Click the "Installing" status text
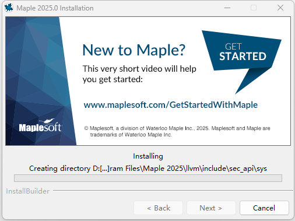This screenshot has width=295, height=221. point(148,156)
